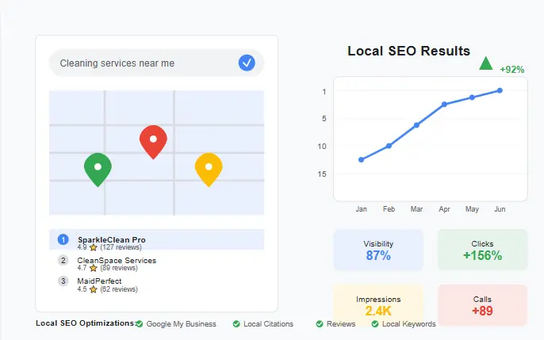544x340 pixels.
Task: Toggle the Google My Business checkmark
Action: 140,324
